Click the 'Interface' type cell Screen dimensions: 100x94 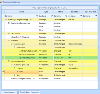pos(46,44)
